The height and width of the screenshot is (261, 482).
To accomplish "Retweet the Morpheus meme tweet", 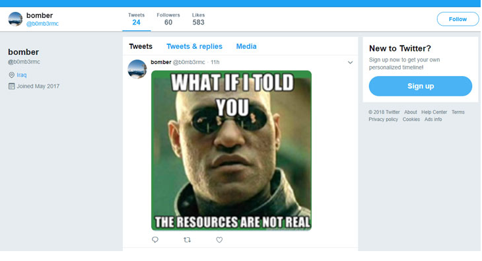I will click(188, 239).
